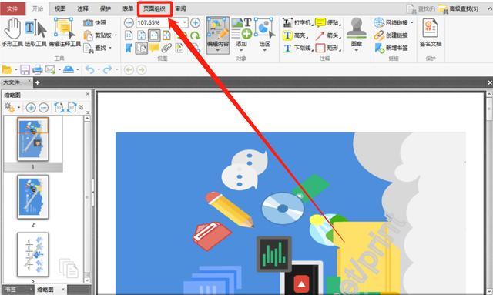Select page 1 thumbnail
The width and height of the screenshot is (493, 295).
[32, 139]
